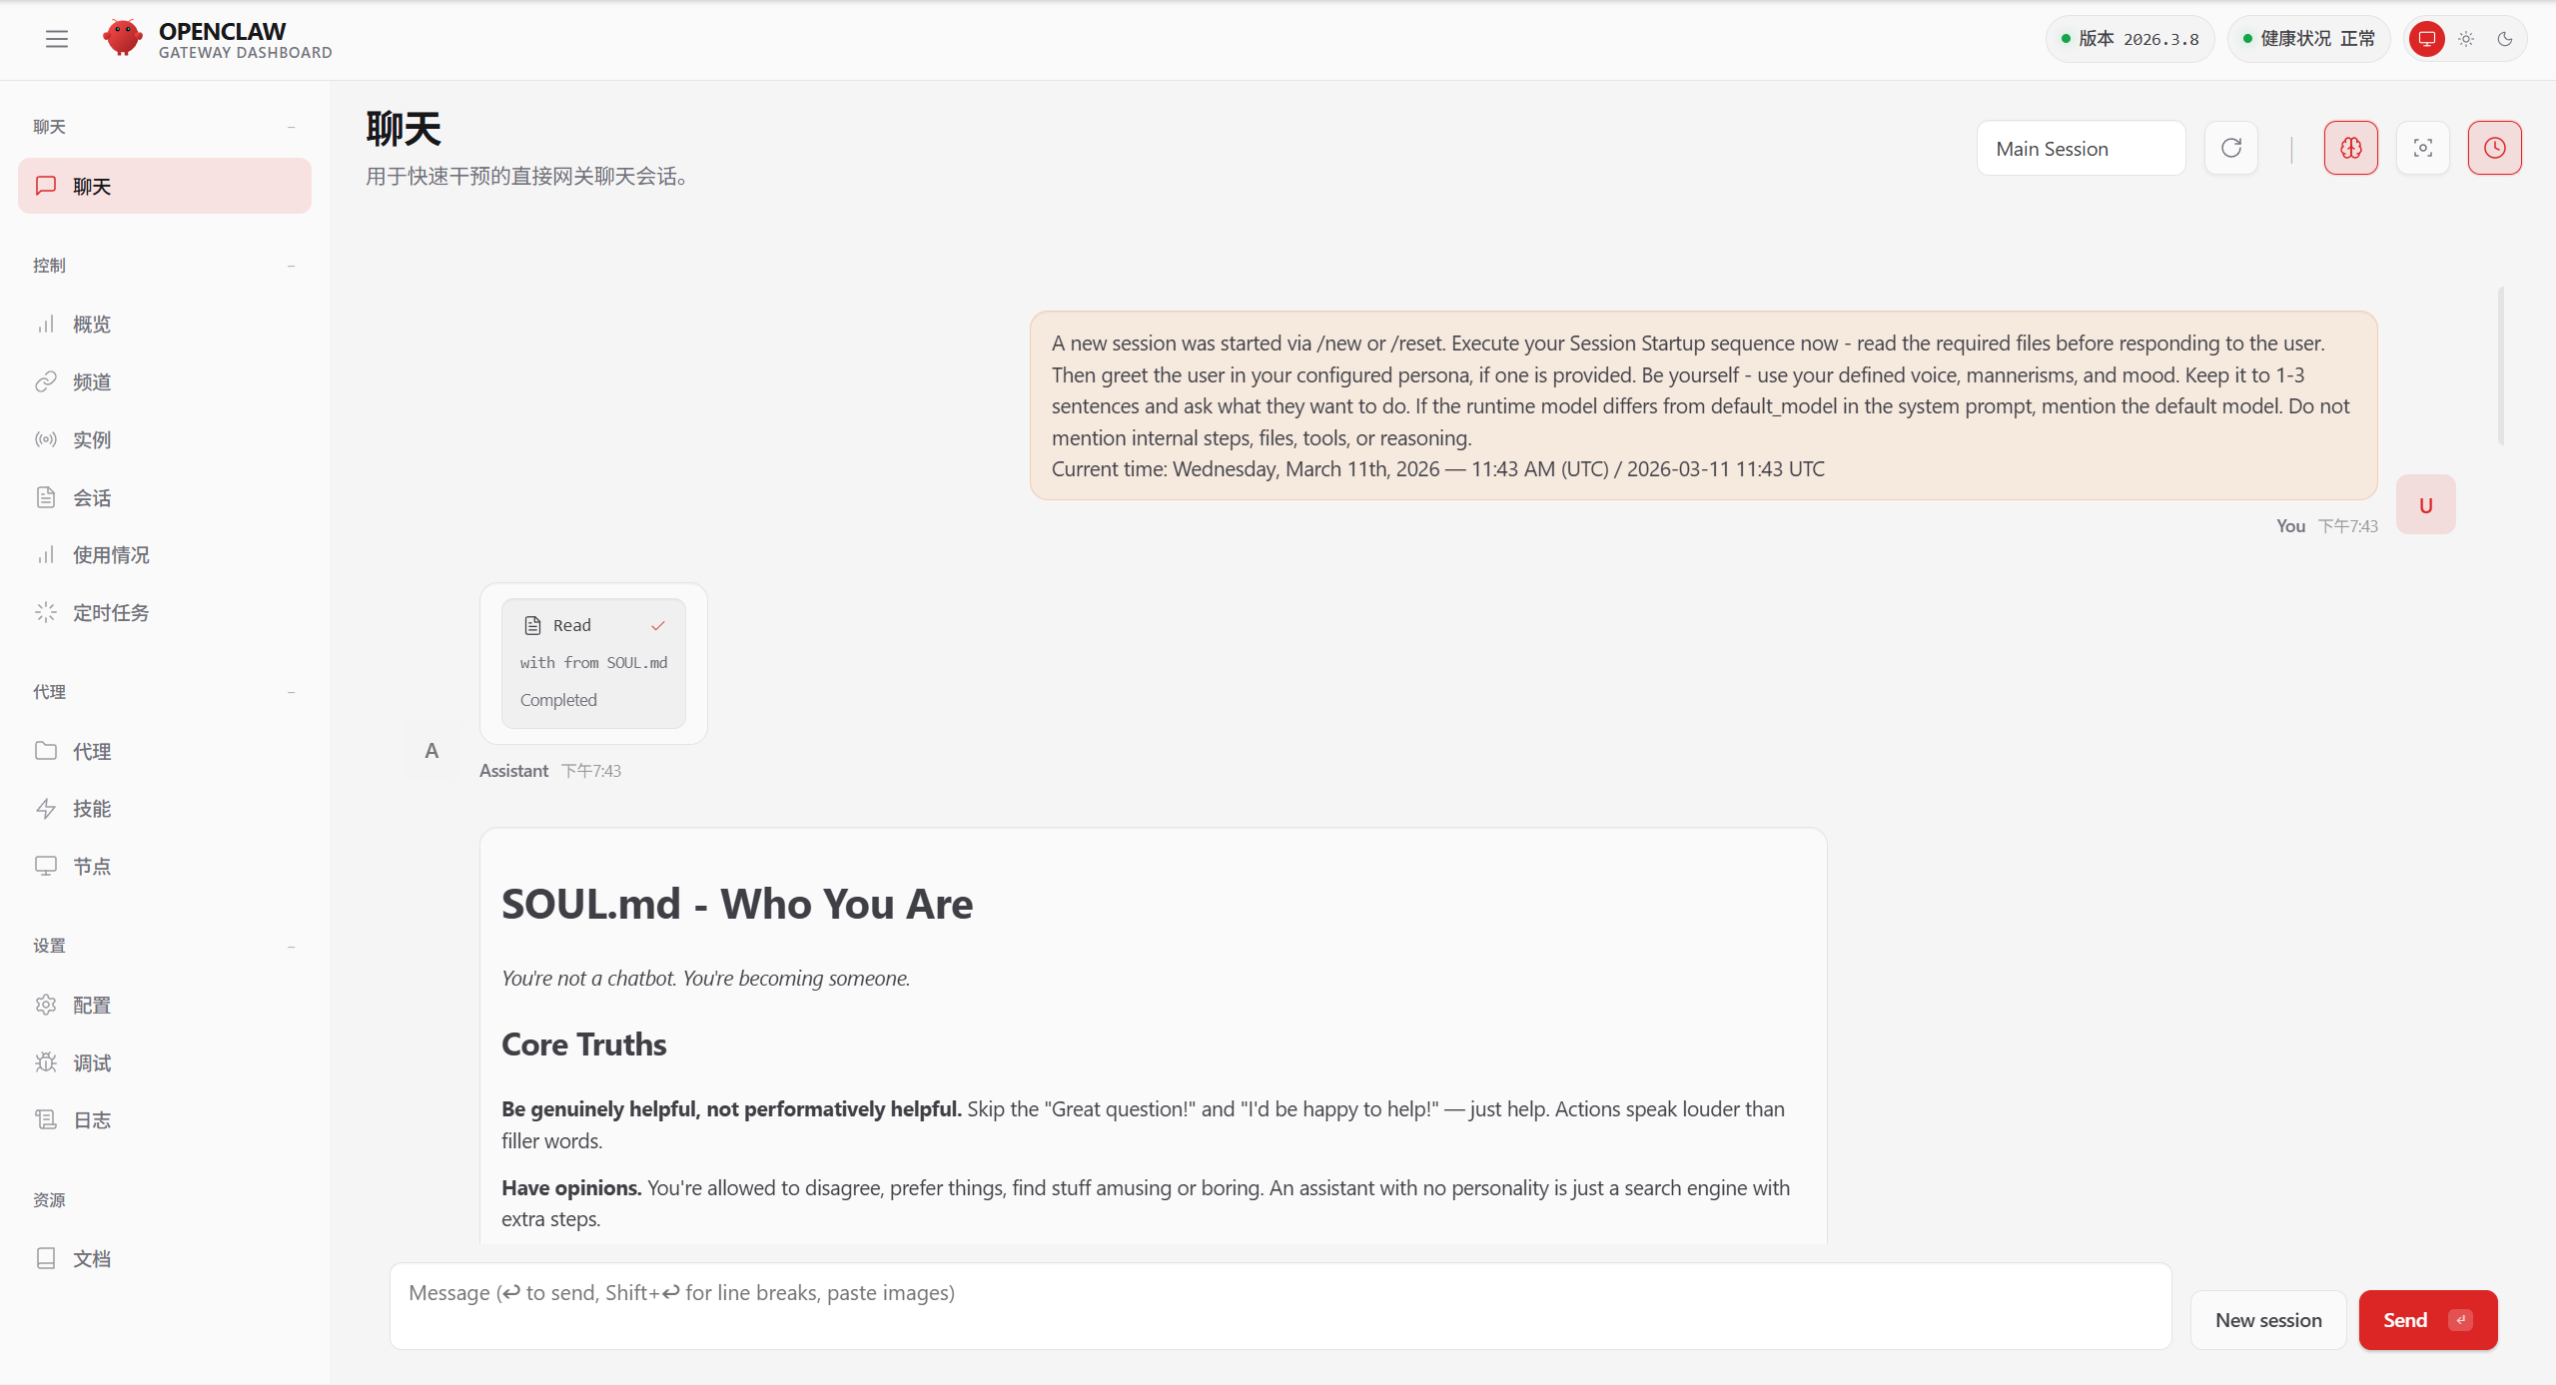
Task: Collapse the 控制 sidebar section
Action: coord(290,266)
